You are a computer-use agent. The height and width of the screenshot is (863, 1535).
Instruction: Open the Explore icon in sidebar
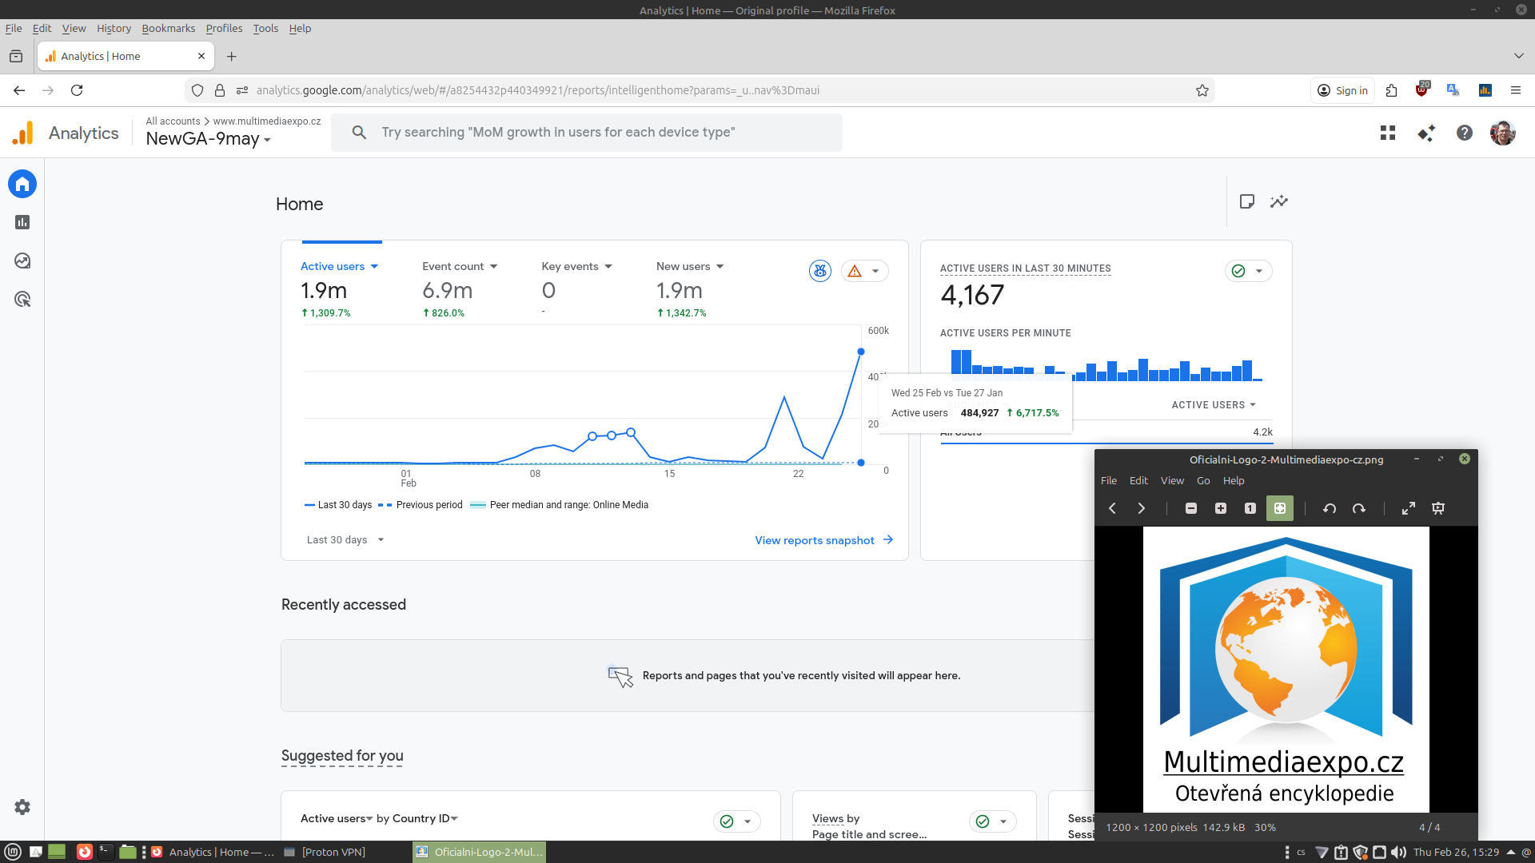coord(22,260)
